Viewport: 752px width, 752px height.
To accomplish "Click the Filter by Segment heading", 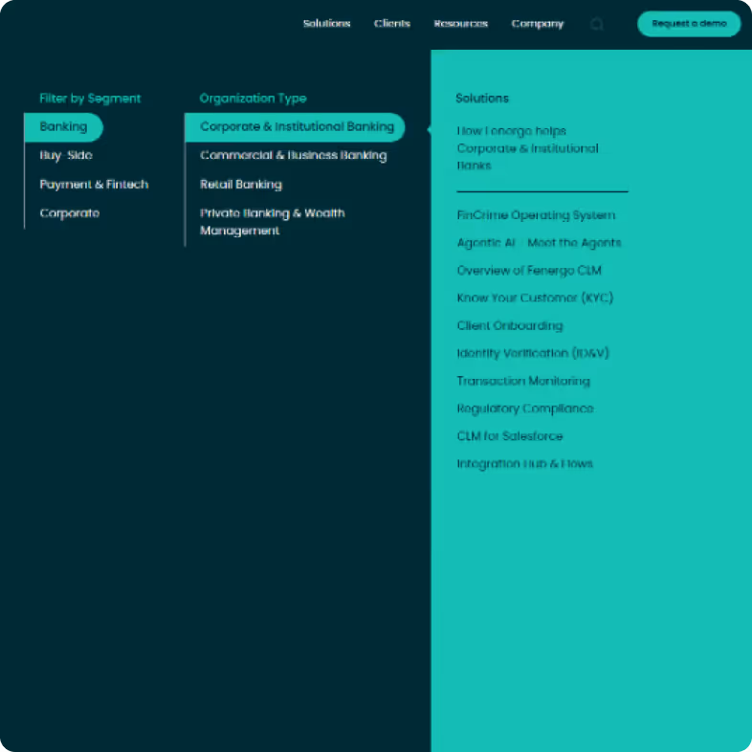I will (x=90, y=99).
